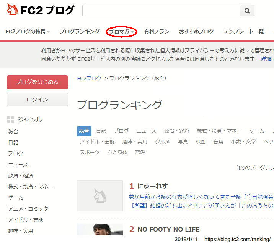
Task: Switch to the ゲーム ranking tab
Action: point(257,131)
